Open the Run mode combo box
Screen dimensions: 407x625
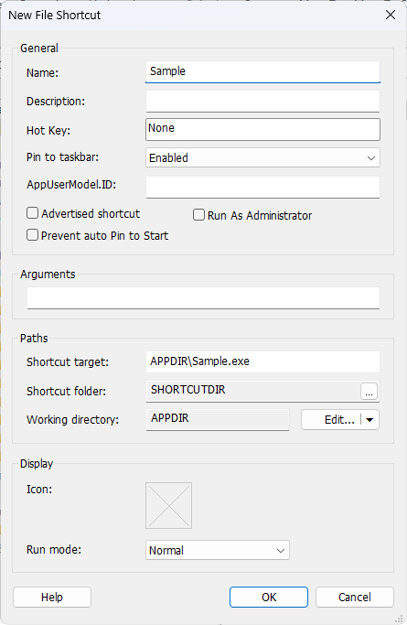coord(218,551)
